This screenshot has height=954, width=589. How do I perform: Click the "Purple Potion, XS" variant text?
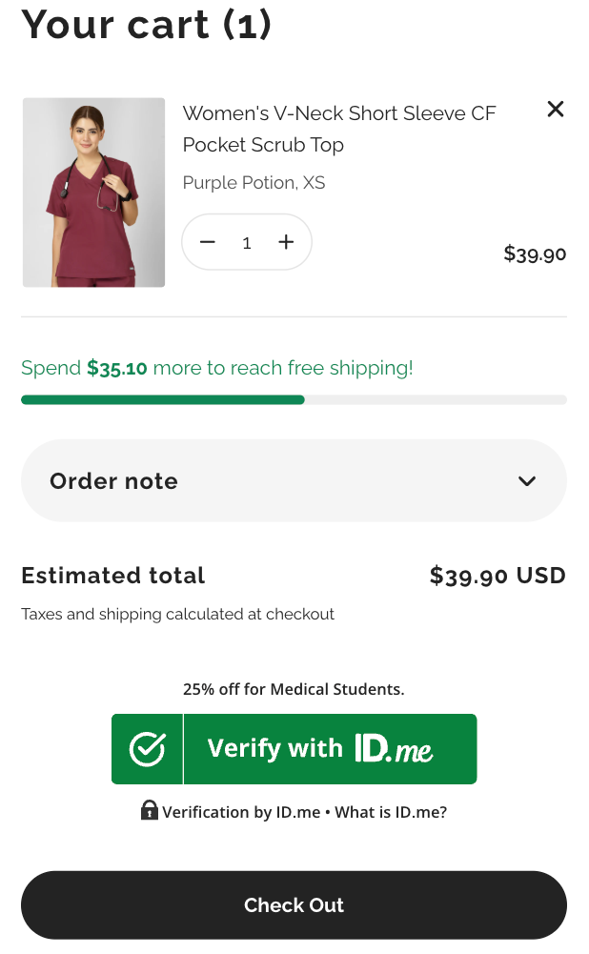click(x=254, y=182)
